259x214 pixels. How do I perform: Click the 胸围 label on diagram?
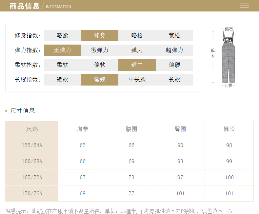pos(228,41)
